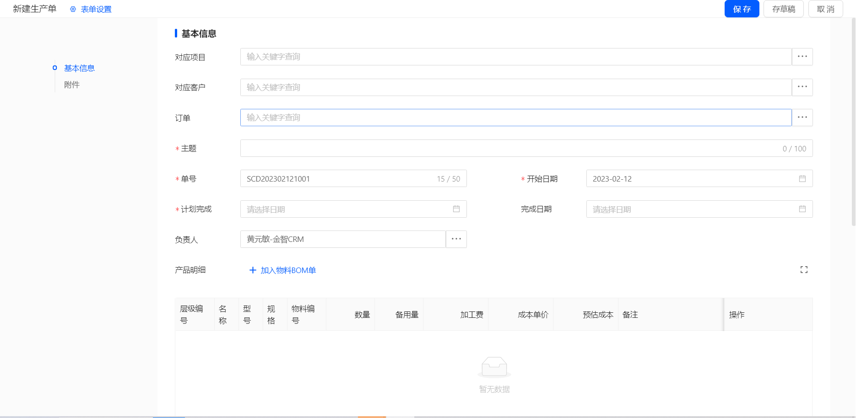The height and width of the screenshot is (418, 856).
Task: Click the 备用量 column header
Action: 399,315
